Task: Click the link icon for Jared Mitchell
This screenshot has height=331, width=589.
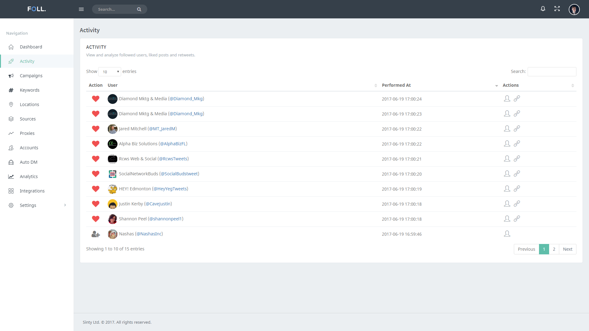Action: point(517,128)
